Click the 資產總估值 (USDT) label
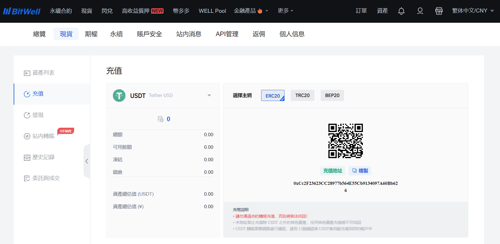The height and width of the screenshot is (244, 500). coord(133,194)
